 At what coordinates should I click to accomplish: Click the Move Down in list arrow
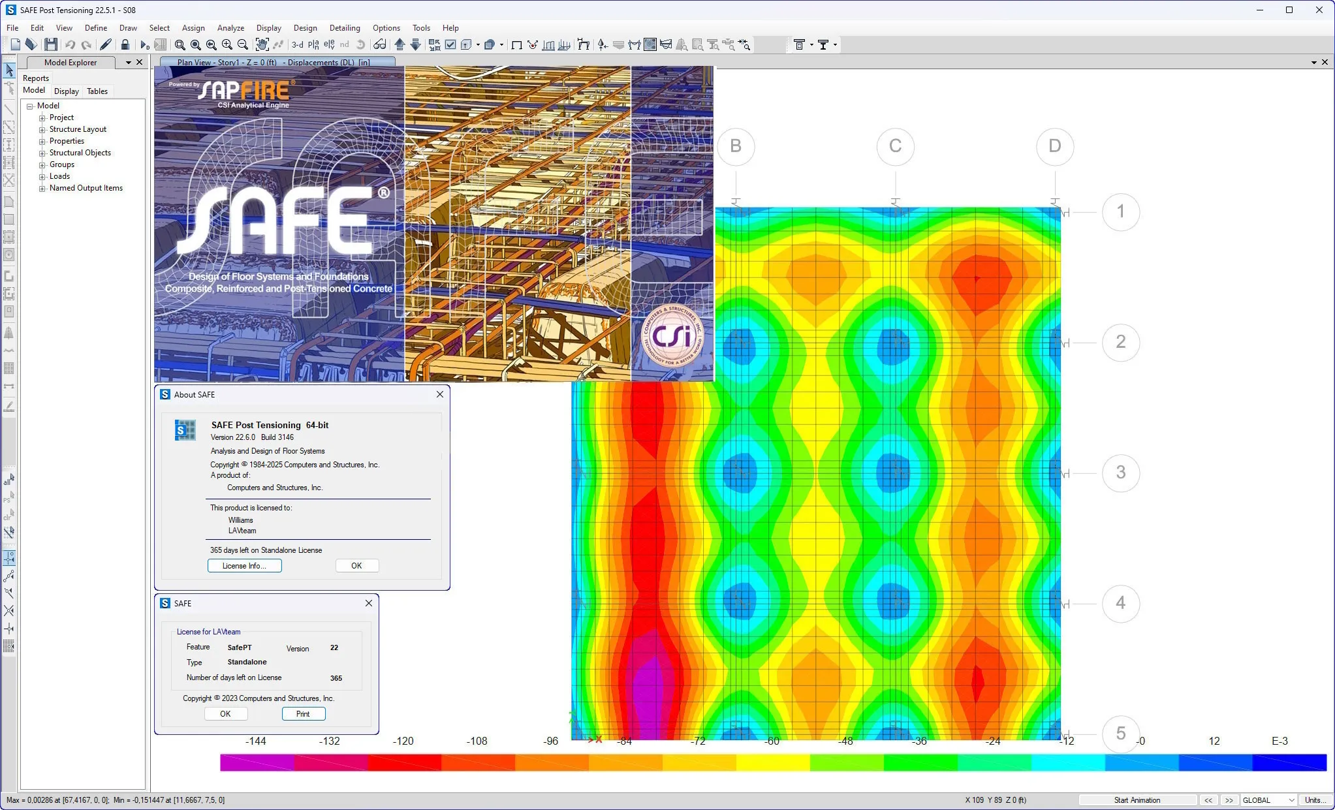pos(415,45)
